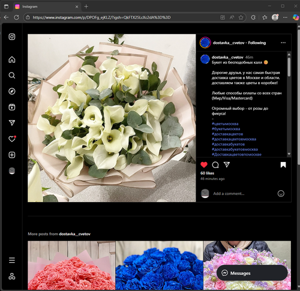Viewport: 300px width, 291px height.
Task: Open the Explore compass icon
Action: coord(12,91)
